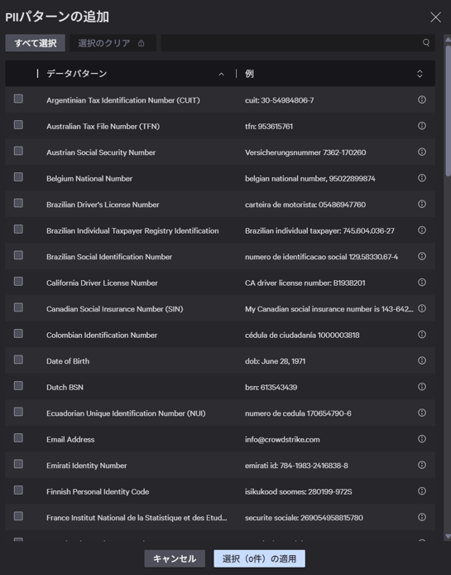Select the Date of Birth checkbox
The image size is (451, 575).
point(18,360)
